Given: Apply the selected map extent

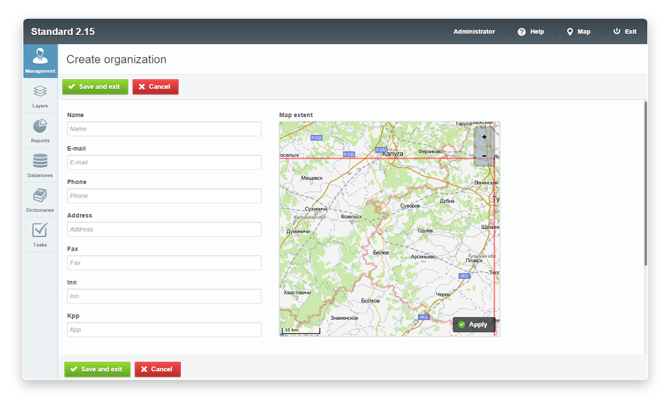Looking at the screenshot, I should click(x=474, y=325).
